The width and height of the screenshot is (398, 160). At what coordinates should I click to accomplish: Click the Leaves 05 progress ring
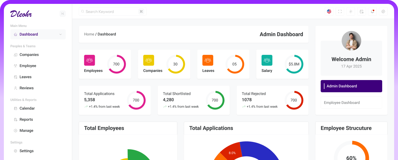tap(234, 64)
